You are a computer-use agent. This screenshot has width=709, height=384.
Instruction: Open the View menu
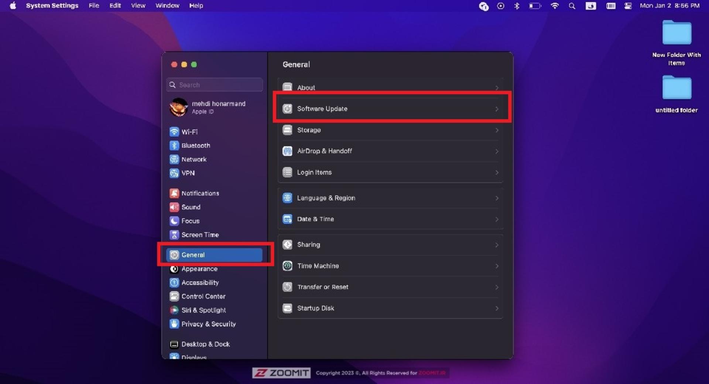tap(138, 6)
